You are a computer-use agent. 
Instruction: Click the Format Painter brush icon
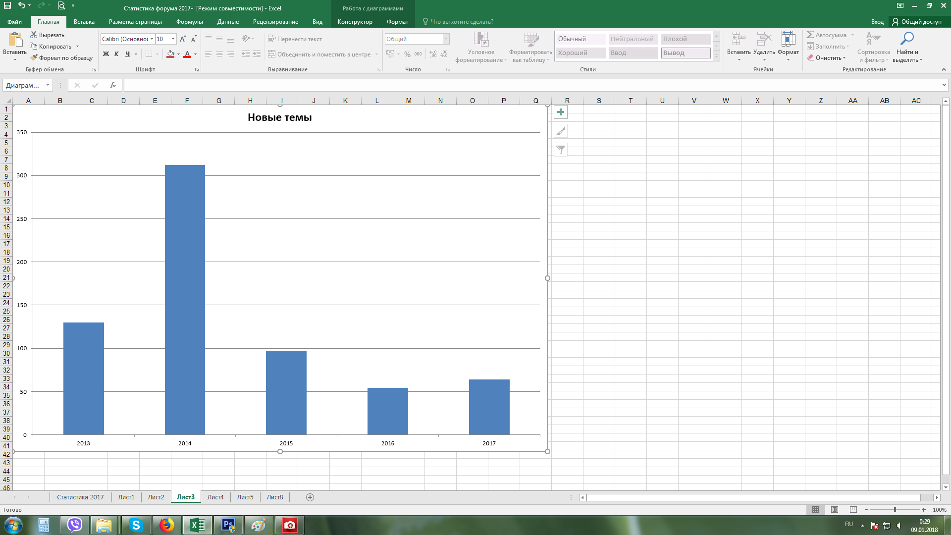[34, 58]
